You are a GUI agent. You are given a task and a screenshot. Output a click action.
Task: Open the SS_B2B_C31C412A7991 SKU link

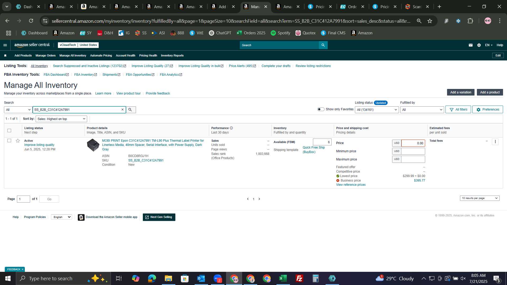pyautogui.click(x=146, y=160)
